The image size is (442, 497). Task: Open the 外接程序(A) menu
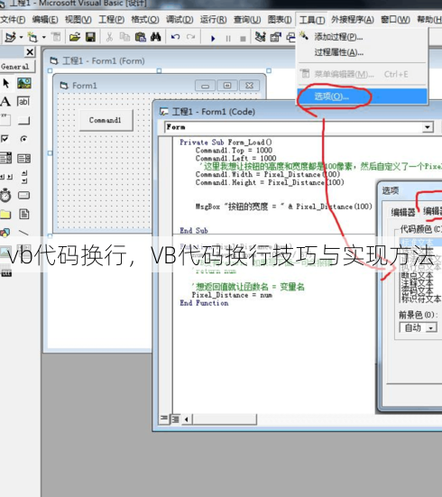coord(353,20)
